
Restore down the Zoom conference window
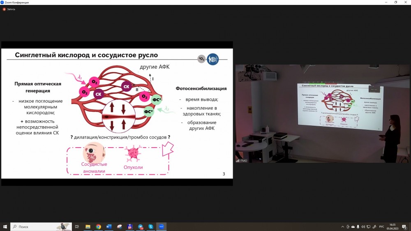click(396, 2)
